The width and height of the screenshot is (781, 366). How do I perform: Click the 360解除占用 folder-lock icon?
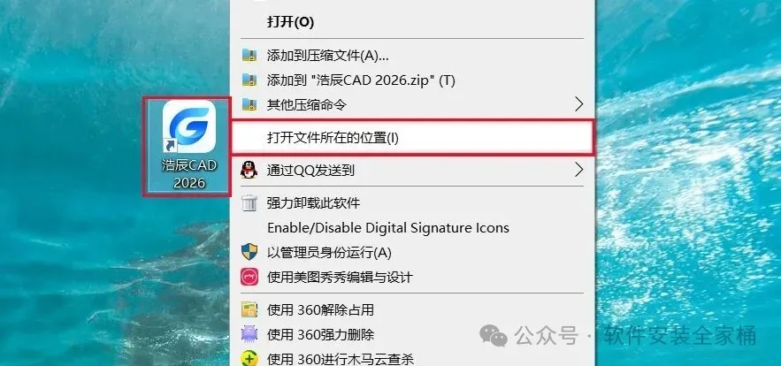tap(249, 309)
